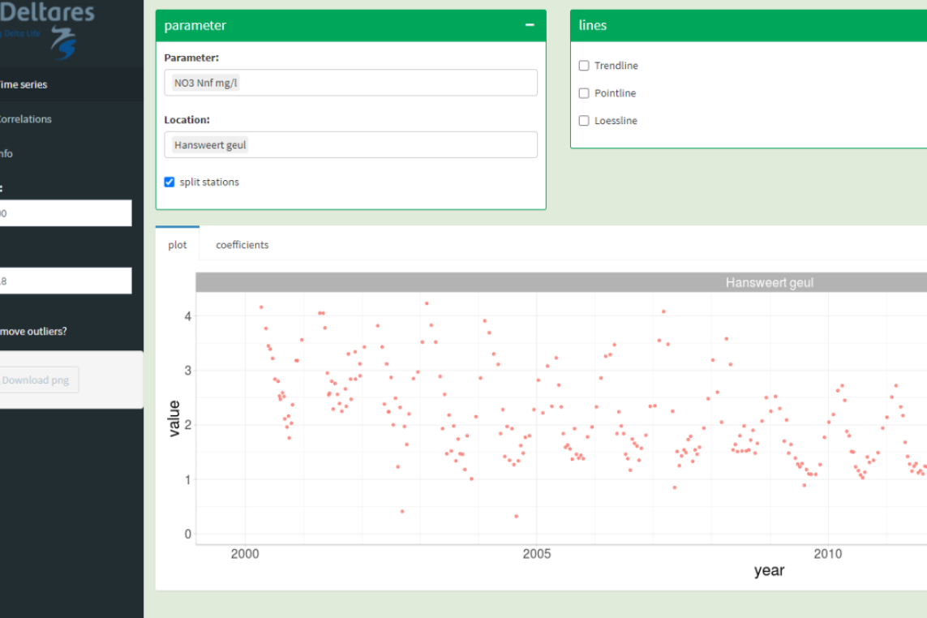Click the gray Hansweert geul plot header strip
Screen dimensions: 927x618
[x=561, y=282]
